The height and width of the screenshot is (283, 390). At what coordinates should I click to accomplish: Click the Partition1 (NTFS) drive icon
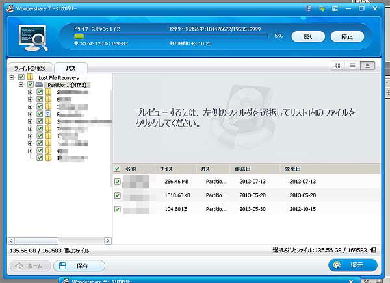coord(40,84)
